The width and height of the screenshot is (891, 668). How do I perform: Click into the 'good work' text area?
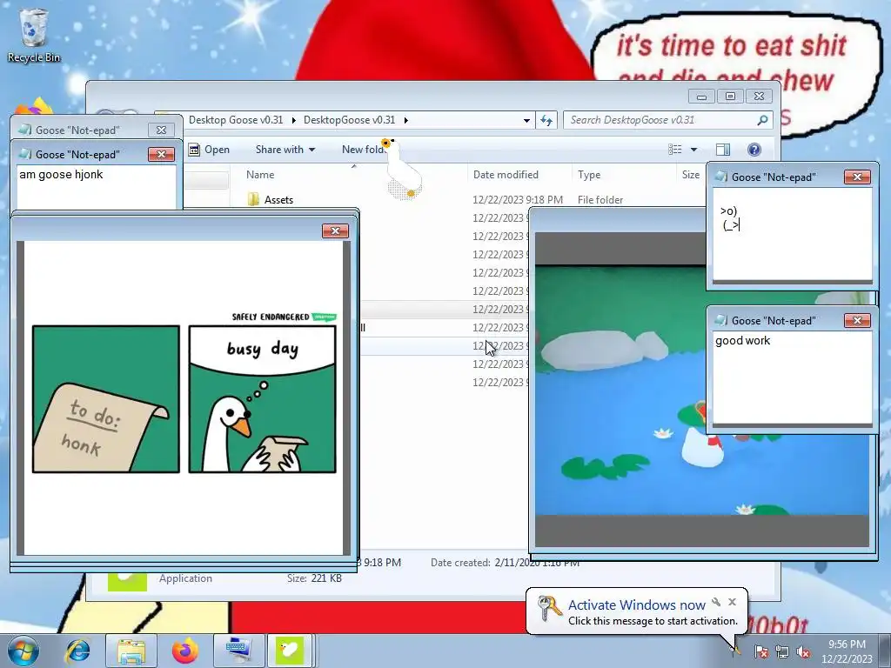[x=792, y=377]
